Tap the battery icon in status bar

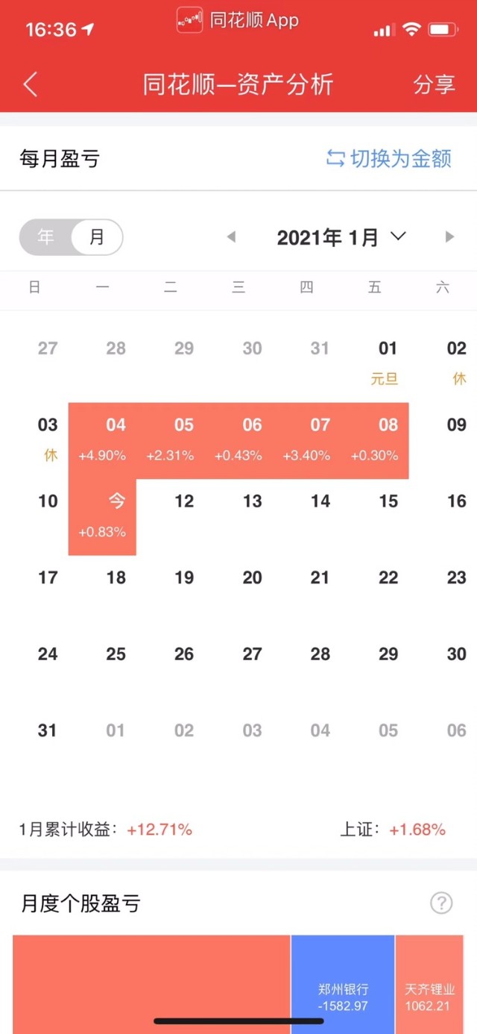(443, 30)
